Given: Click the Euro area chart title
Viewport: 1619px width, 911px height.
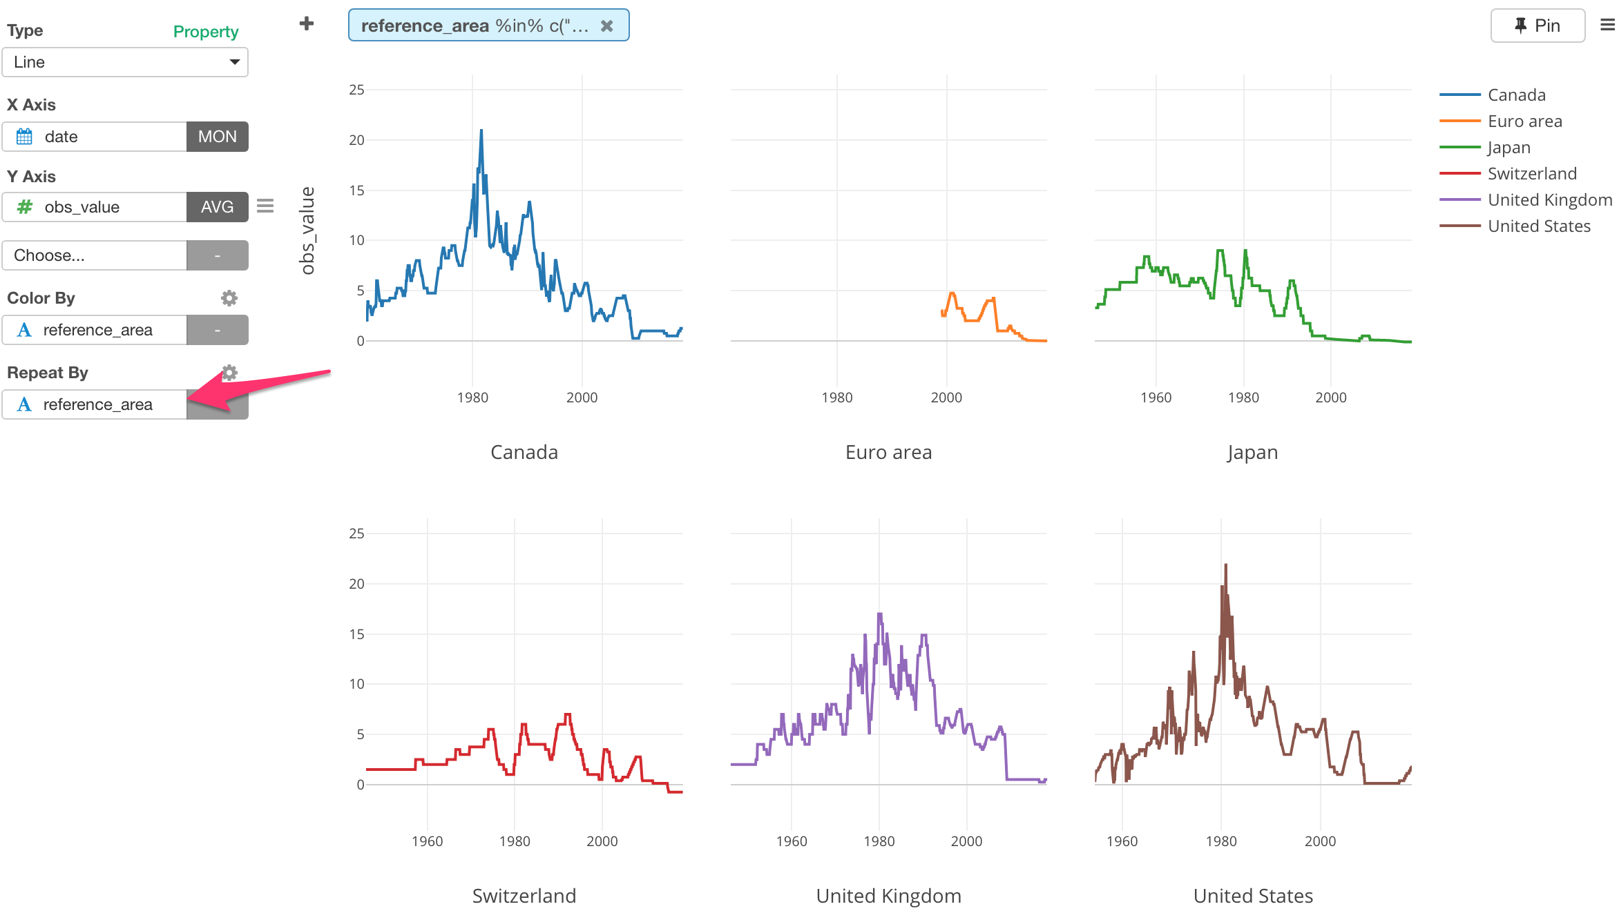Looking at the screenshot, I should click(889, 452).
